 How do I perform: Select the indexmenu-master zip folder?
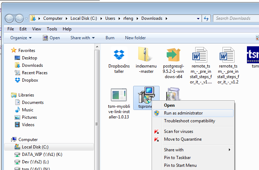(145, 55)
